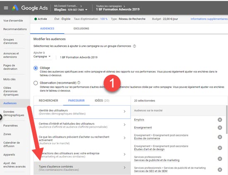Expand interactions des utilisateurs avec votre entreprise
Screen dimensions: 228x175
click(x=82, y=155)
